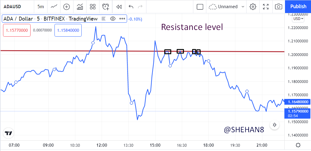Click the red sell price 1.15770000 button
The height and width of the screenshot is (151, 311).
tap(17, 30)
